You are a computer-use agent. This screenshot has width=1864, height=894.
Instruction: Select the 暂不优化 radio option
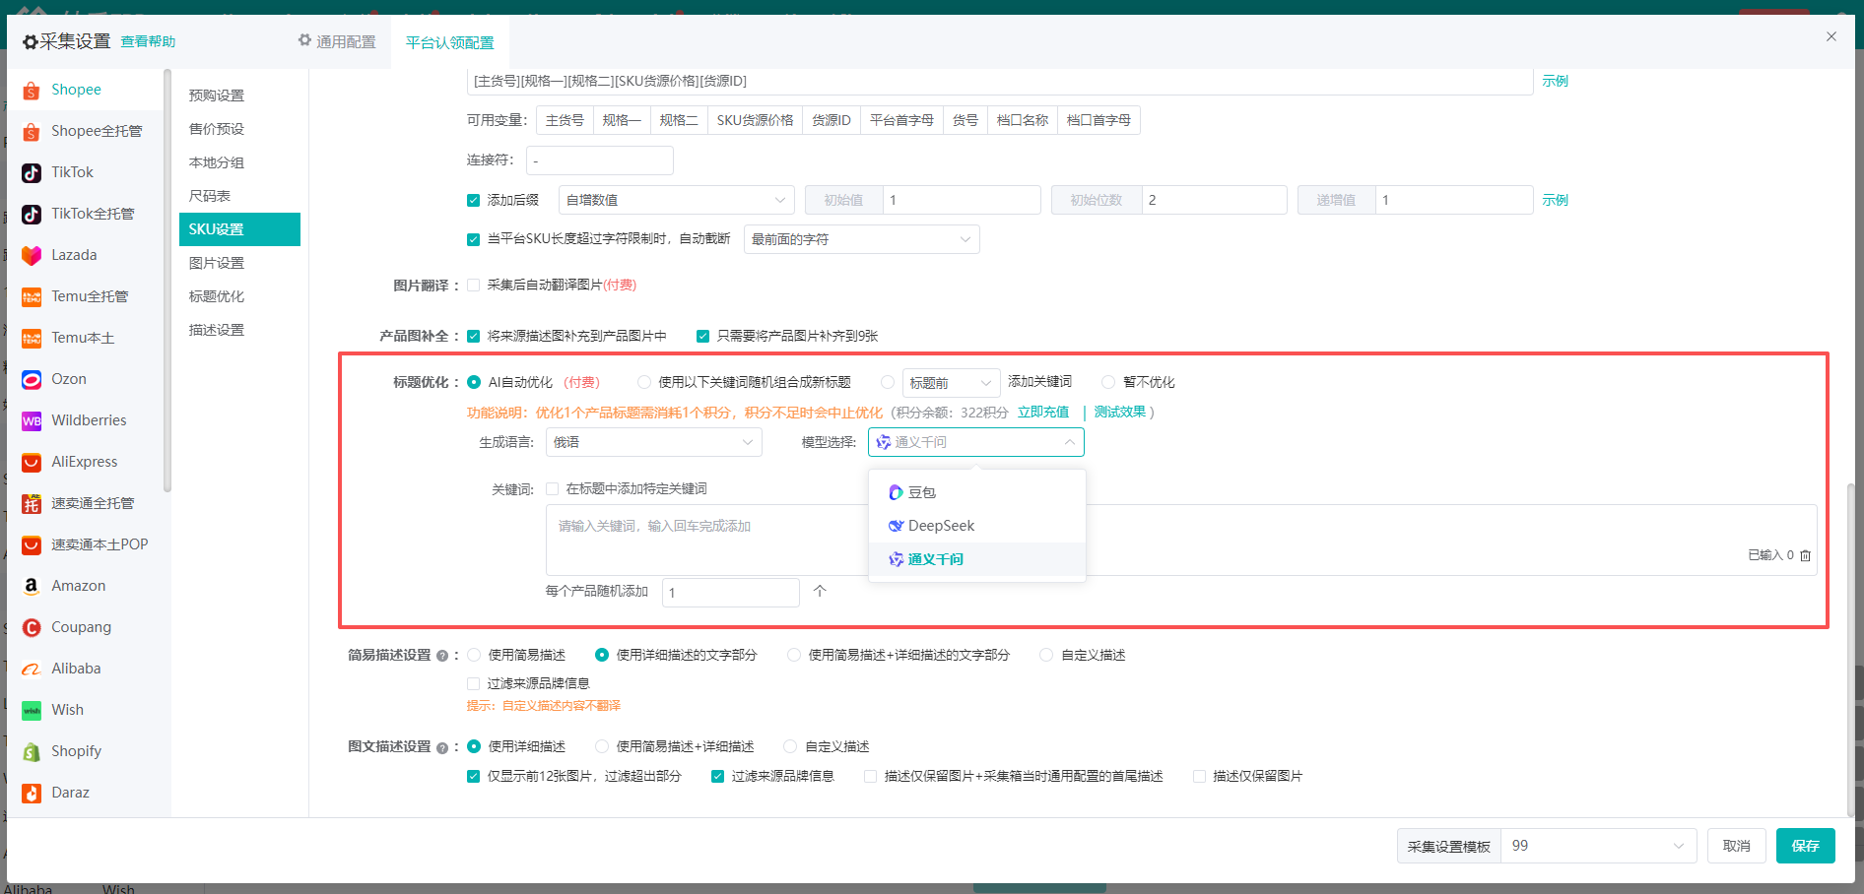tap(1108, 382)
